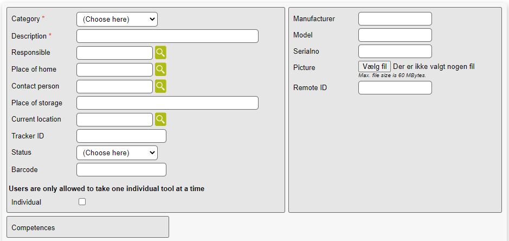Open lookup for Place of home
This screenshot has height=241, width=509.
[x=160, y=69]
